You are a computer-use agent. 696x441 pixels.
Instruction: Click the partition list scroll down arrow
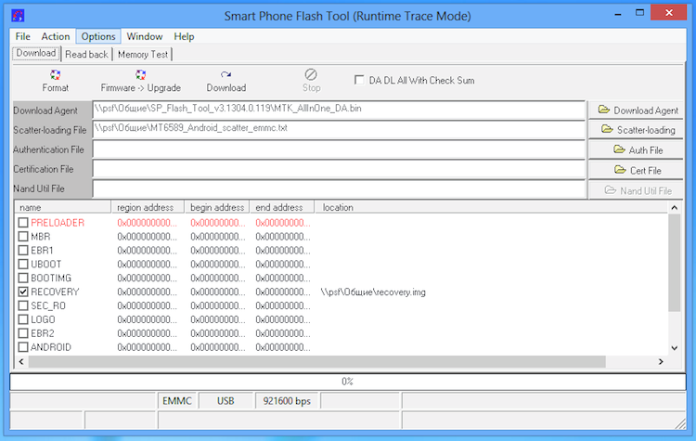[x=675, y=348]
